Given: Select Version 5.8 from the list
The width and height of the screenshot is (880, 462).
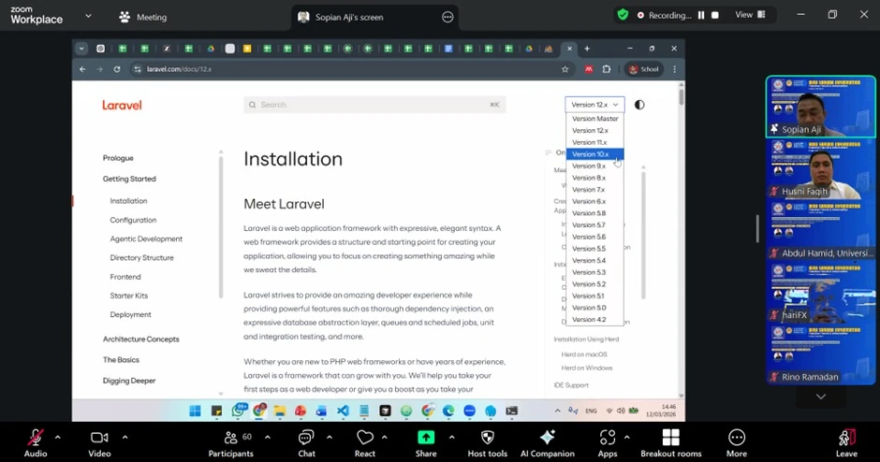Looking at the screenshot, I should click(594, 213).
